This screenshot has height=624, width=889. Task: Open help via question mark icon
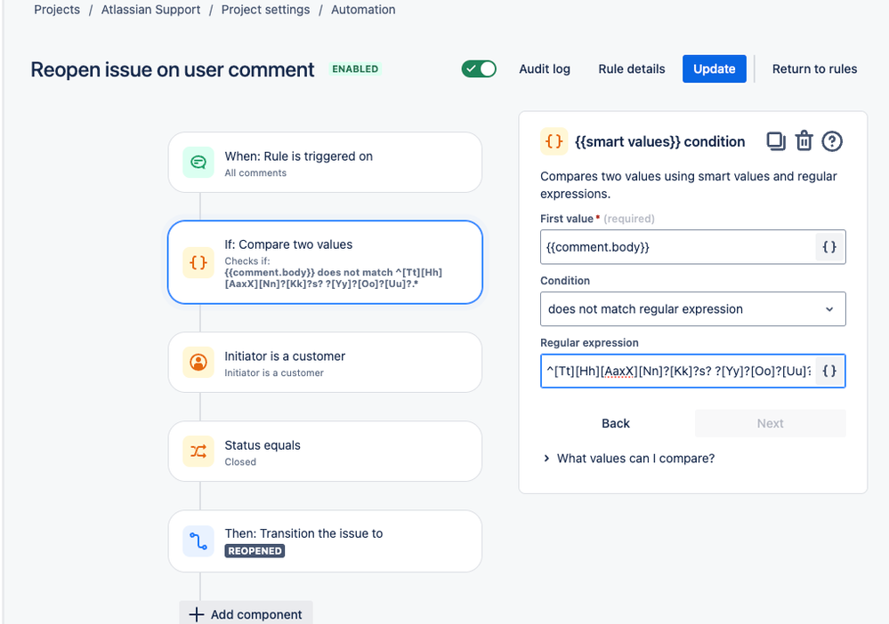[x=832, y=141]
